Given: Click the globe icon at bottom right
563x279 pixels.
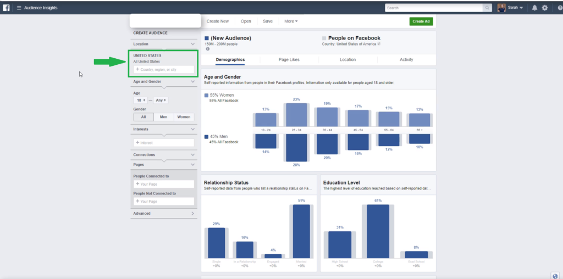Looking at the screenshot, I should 555,276.
